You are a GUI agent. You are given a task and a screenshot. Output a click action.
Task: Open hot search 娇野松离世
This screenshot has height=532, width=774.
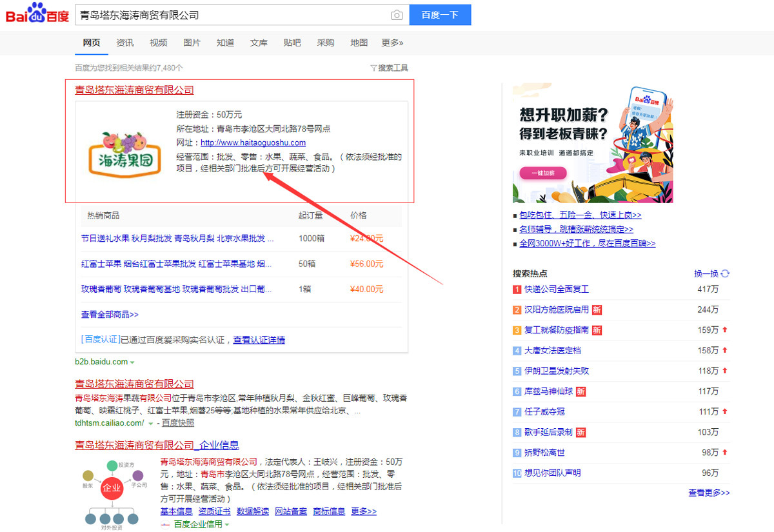point(544,453)
